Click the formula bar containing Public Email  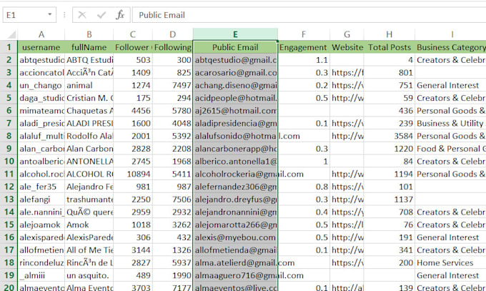point(309,15)
